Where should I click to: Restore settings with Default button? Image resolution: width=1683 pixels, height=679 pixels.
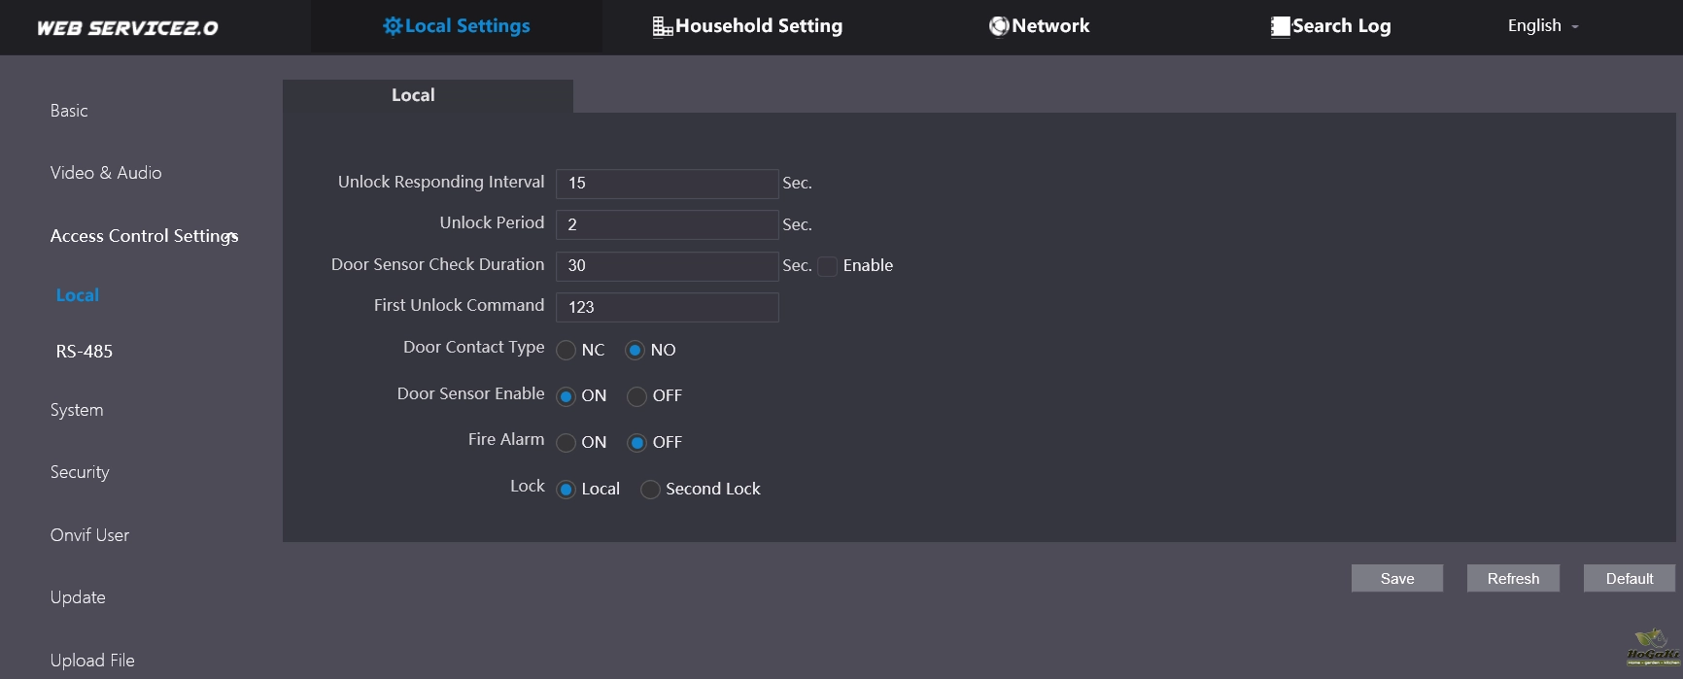[1629, 579]
